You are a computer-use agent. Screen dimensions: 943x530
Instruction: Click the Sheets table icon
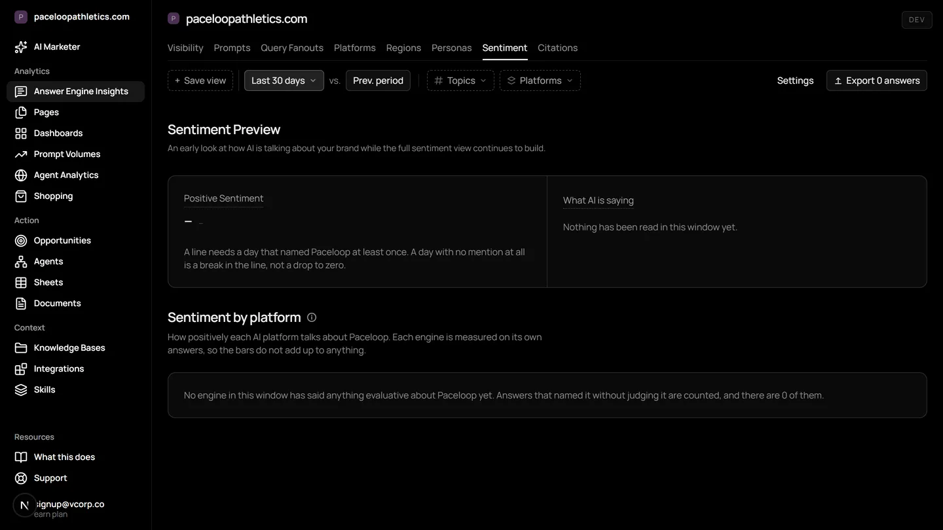pos(21,283)
